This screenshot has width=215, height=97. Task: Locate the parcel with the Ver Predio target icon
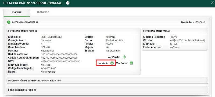pyautogui.click(x=124, y=57)
